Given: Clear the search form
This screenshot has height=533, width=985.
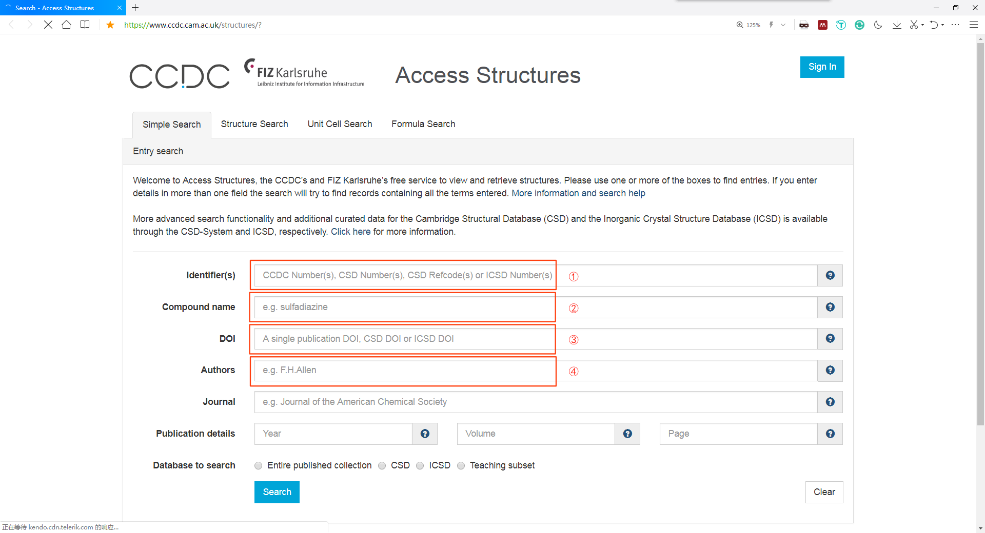Looking at the screenshot, I should (824, 492).
